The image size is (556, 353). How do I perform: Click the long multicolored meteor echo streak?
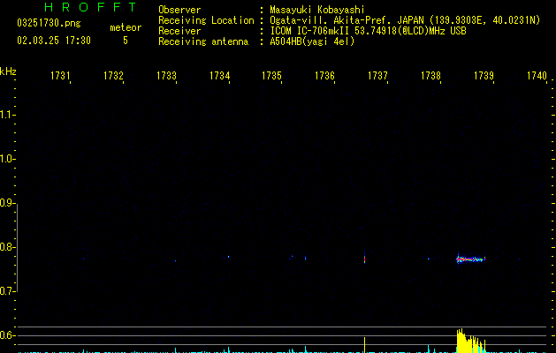click(x=470, y=259)
